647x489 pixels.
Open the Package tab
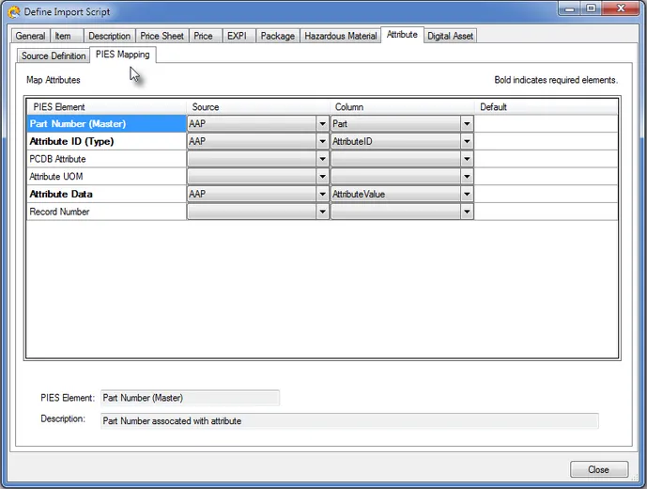point(277,36)
